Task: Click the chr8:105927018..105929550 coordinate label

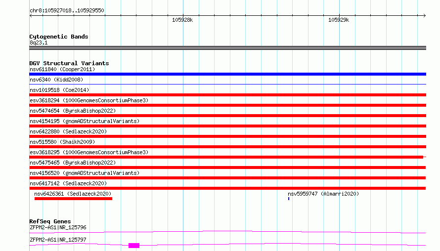Action: (67, 10)
